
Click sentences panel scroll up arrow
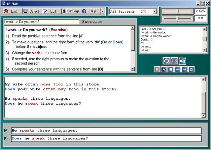203,79
